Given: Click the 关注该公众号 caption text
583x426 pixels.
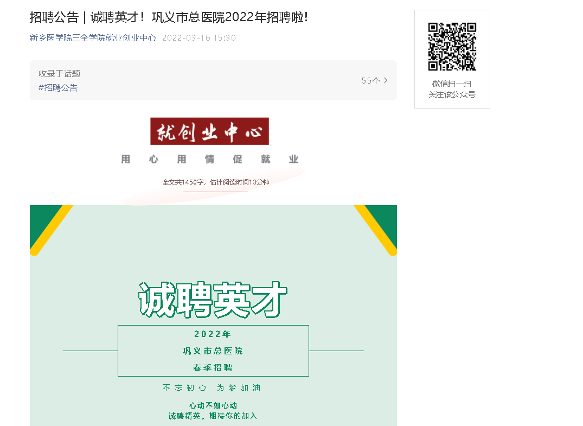Looking at the screenshot, I should (452, 94).
